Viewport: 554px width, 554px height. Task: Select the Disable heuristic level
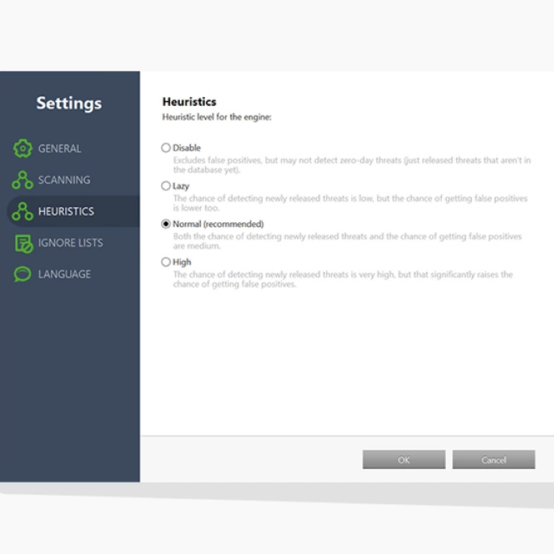(166, 148)
